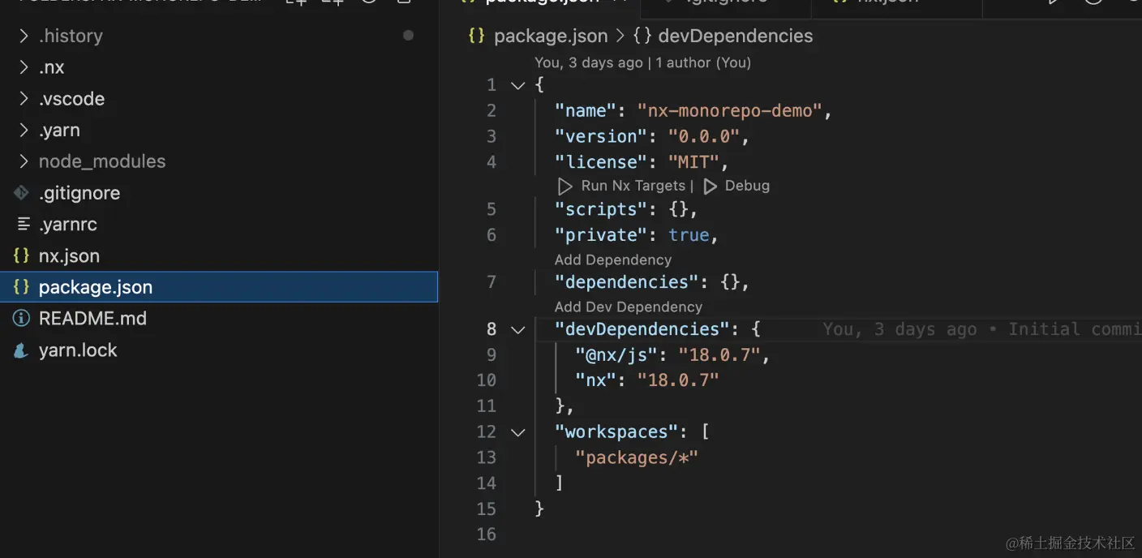The height and width of the screenshot is (558, 1142).
Task: Collapse the devDependencies fold arrow at line 8
Action: 517,329
